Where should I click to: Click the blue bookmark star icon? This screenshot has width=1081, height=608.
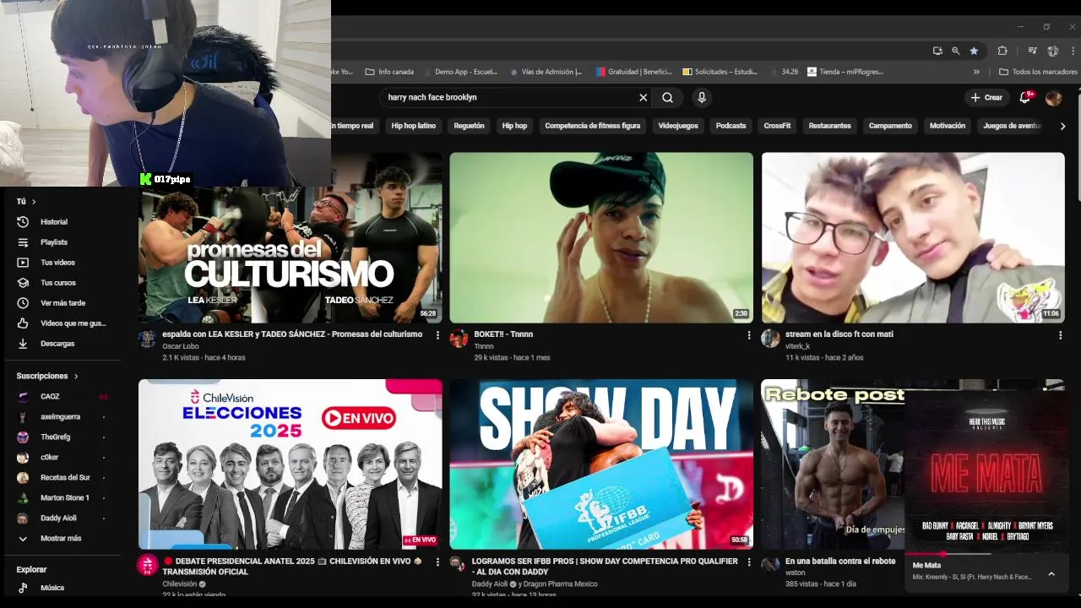tap(974, 51)
